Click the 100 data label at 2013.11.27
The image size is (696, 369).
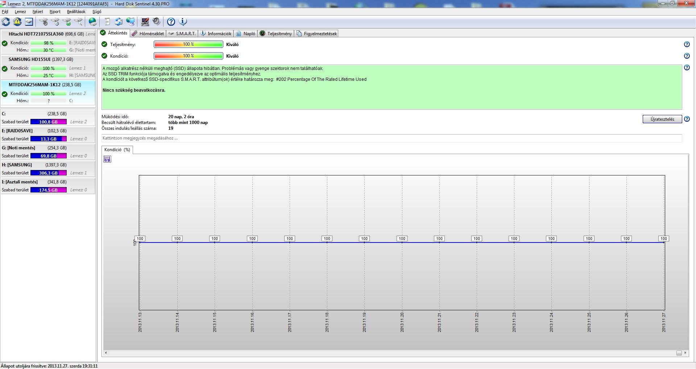tap(664, 239)
